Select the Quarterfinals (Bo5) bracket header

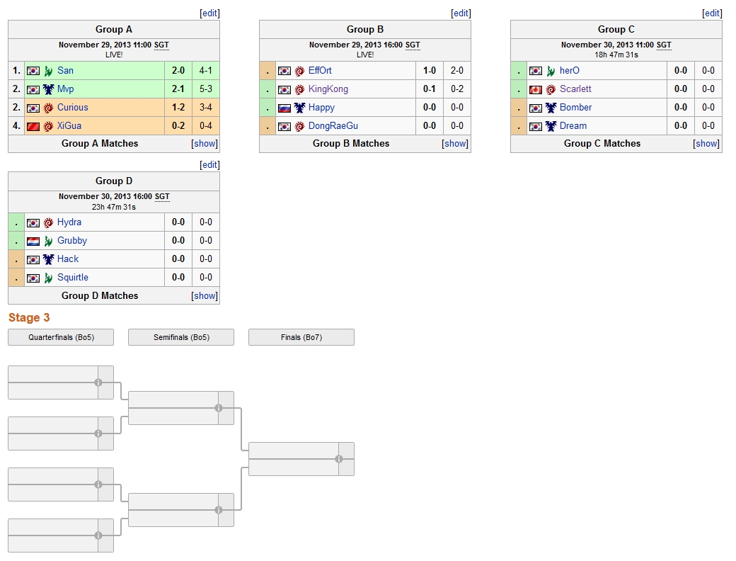pos(61,337)
